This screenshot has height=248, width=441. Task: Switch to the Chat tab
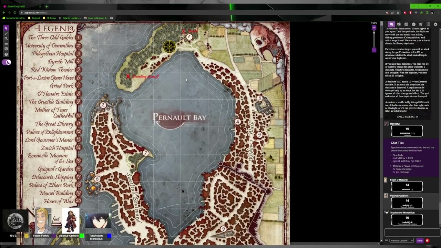391,24
